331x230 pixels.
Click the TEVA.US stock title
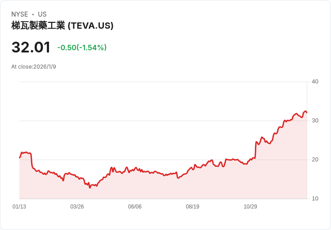[62, 26]
